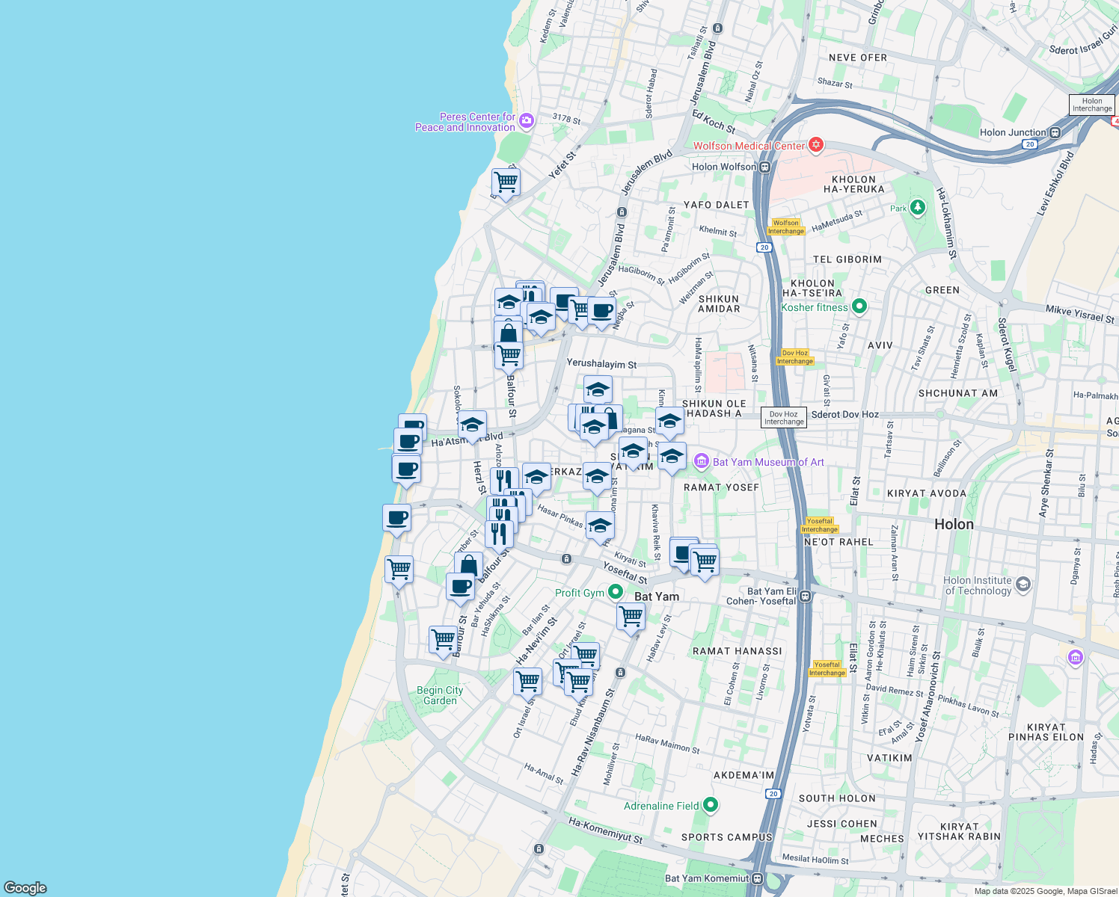Open the graduation cap marker on Ha'Atsmaut Blvd
The height and width of the screenshot is (897, 1119).
click(x=472, y=425)
